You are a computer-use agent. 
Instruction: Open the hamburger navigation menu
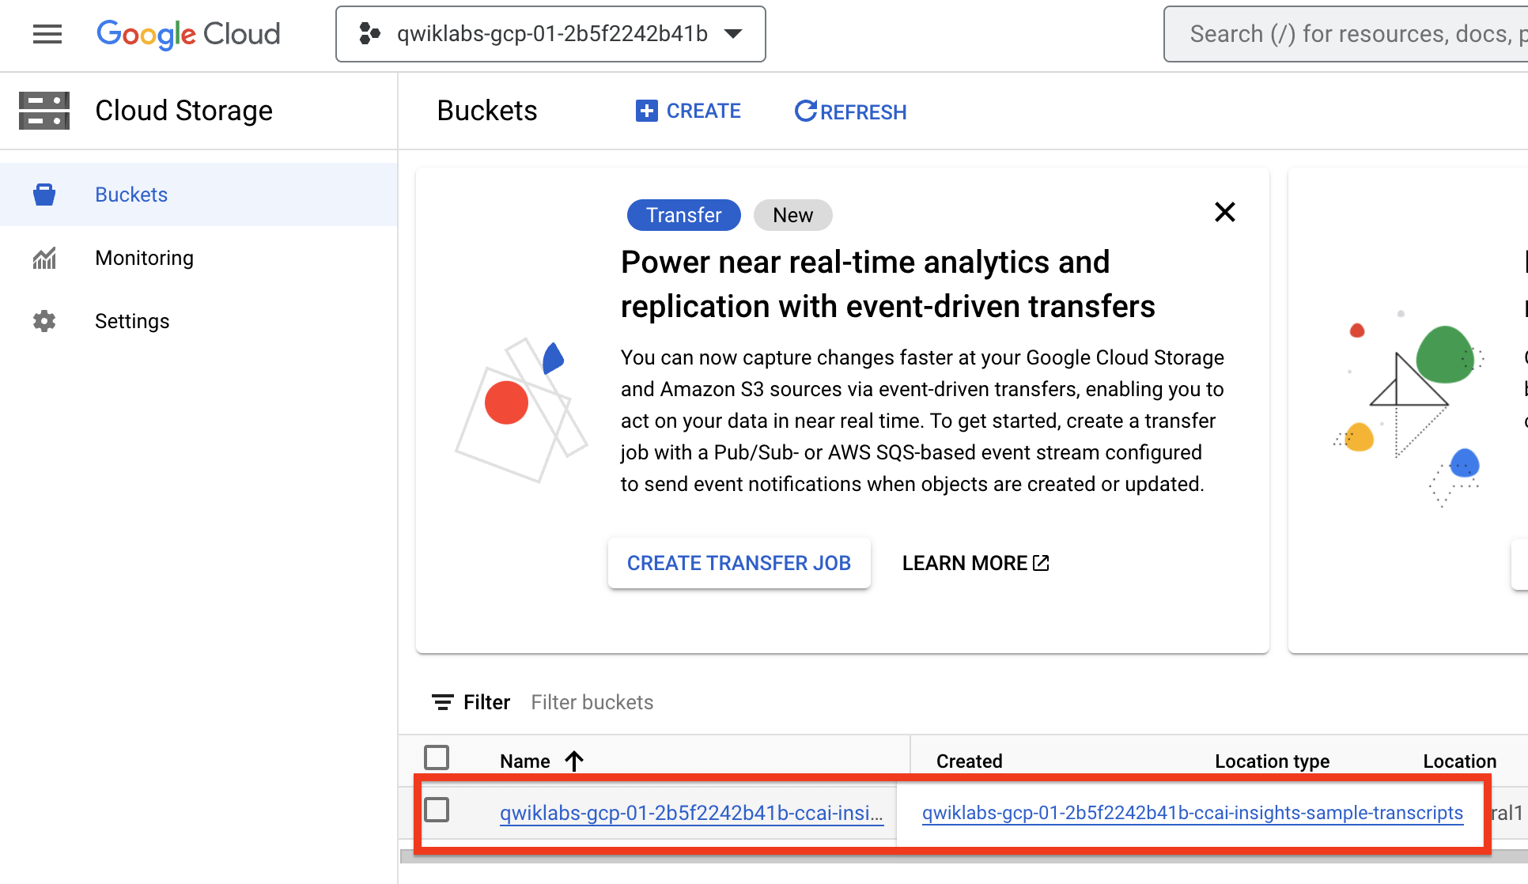coord(47,34)
